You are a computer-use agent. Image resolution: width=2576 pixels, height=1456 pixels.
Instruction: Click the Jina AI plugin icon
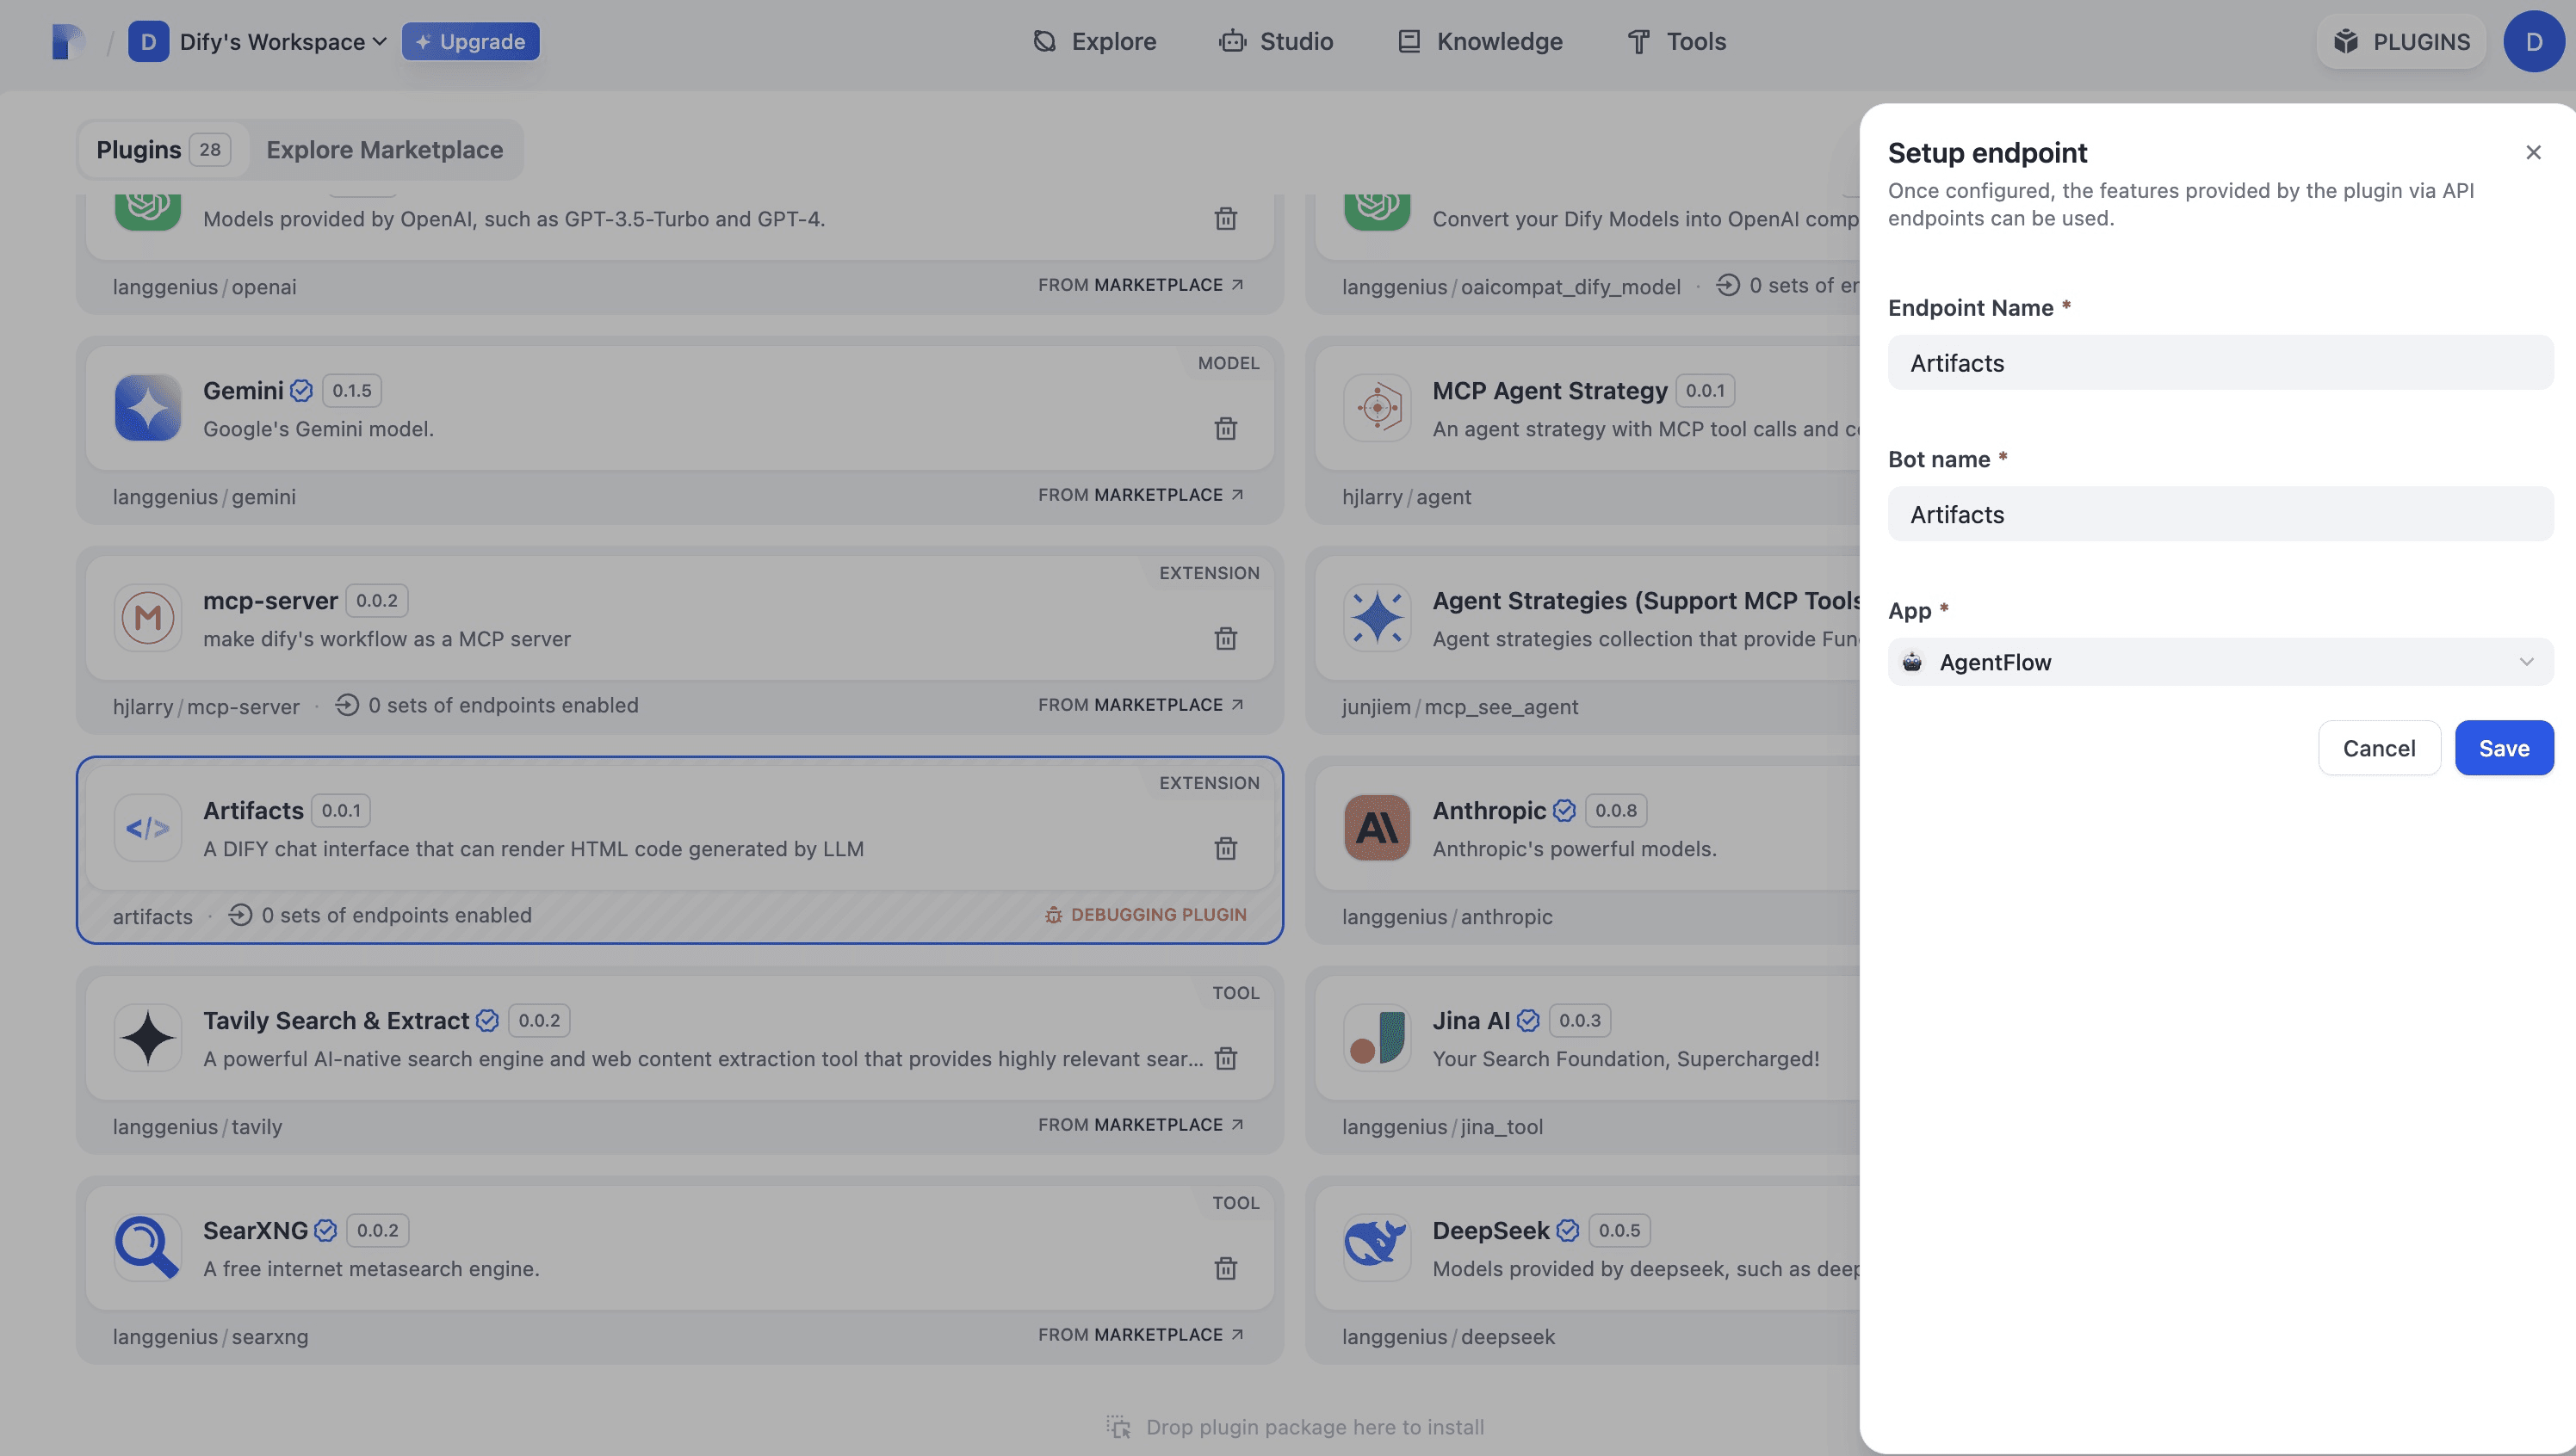[1378, 1038]
